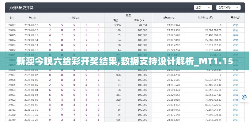This screenshot has height=122, width=249.
Task: View details of draw 24004
Action: pyautogui.click(x=235, y=90)
